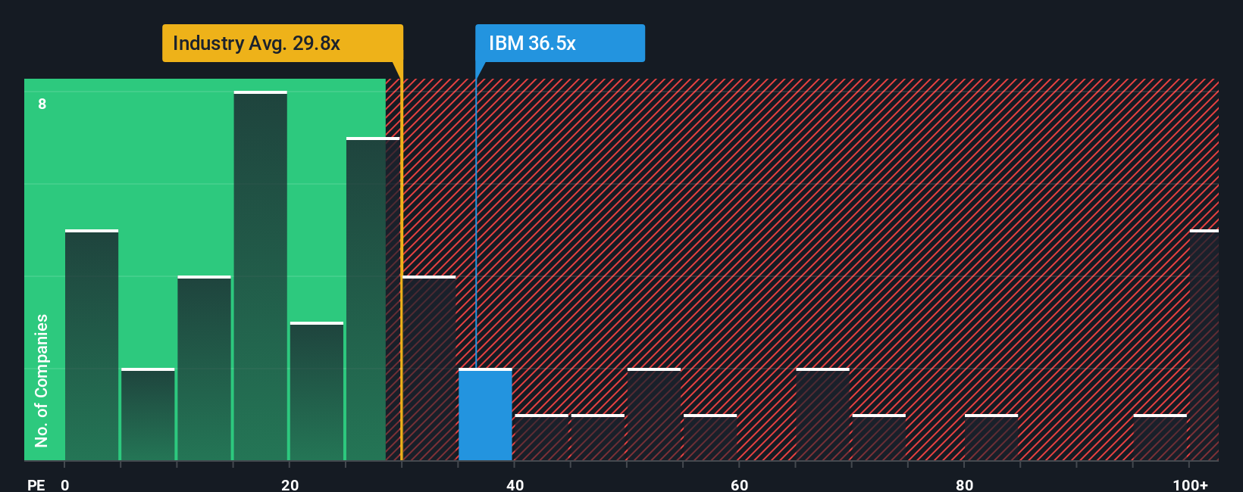Click the x-axis label 20

point(290,484)
